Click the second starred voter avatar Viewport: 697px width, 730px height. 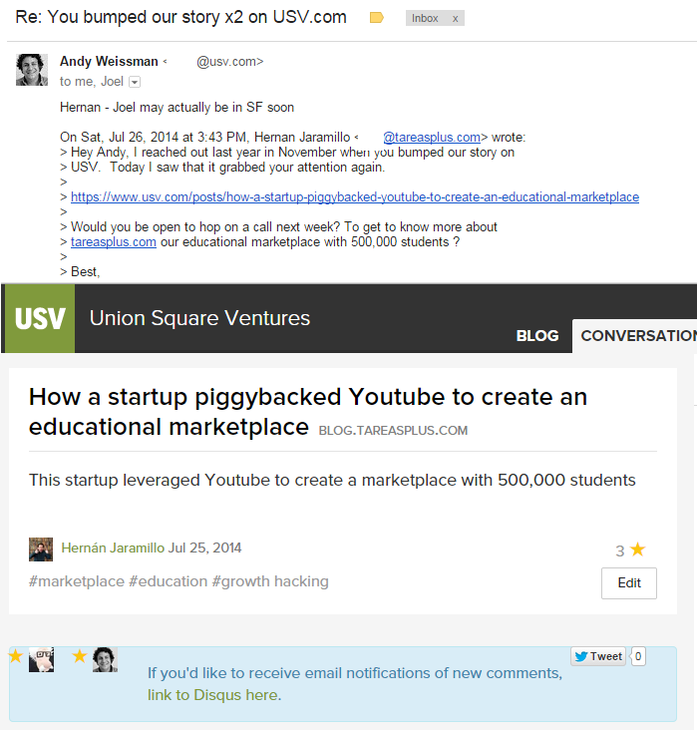[x=105, y=659]
